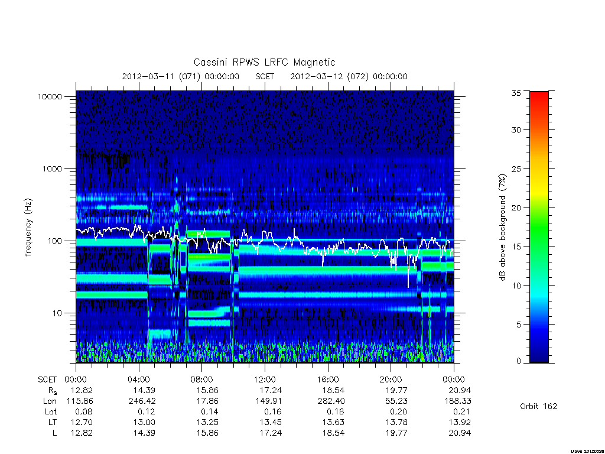The width and height of the screenshot is (605, 454).
Task: Click the "Lat" row label
Action: [x=51, y=411]
